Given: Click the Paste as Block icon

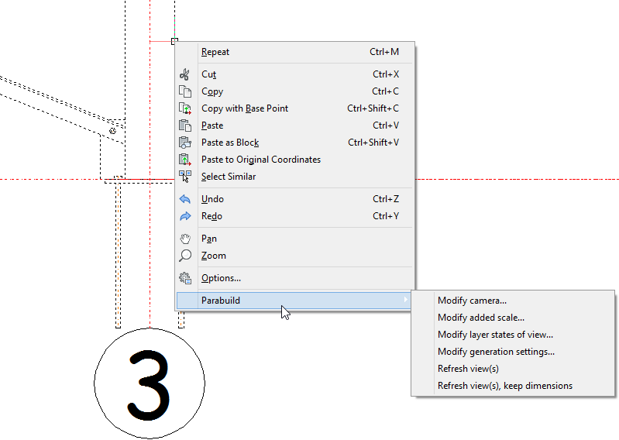Looking at the screenshot, I should (184, 142).
